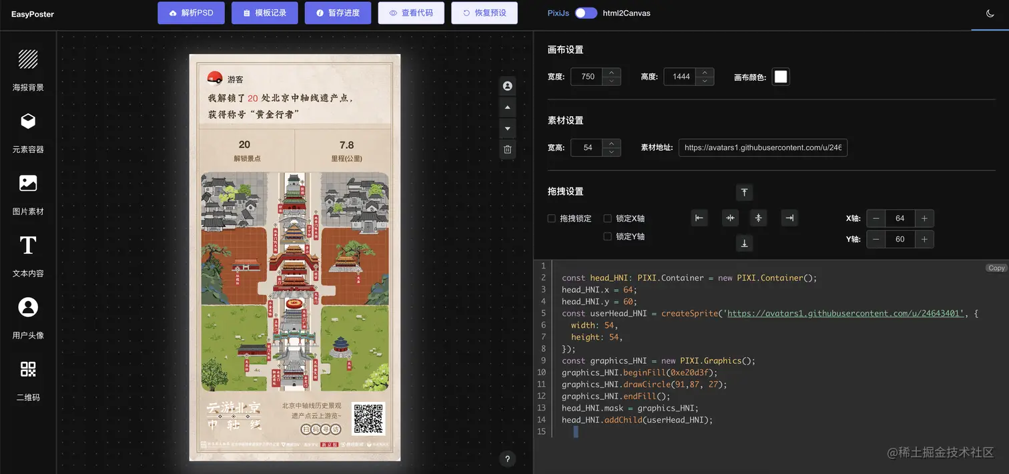This screenshot has width=1009, height=474.
Task: Decrease canvas 高度 with down arrow
Action: pos(705,81)
